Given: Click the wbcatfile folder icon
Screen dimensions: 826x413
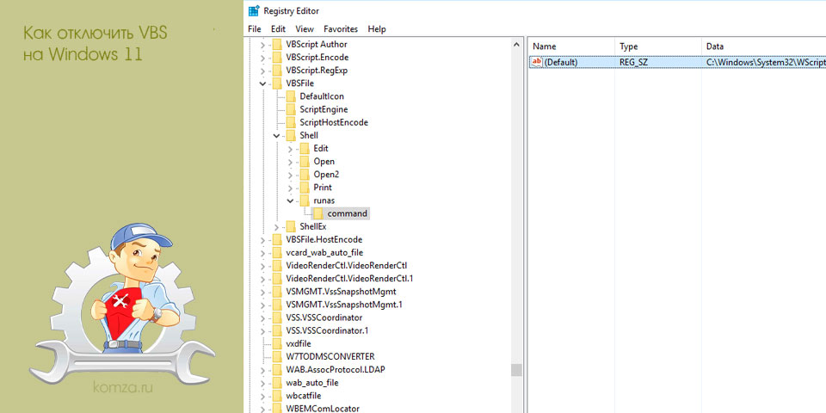Looking at the screenshot, I should 277,395.
